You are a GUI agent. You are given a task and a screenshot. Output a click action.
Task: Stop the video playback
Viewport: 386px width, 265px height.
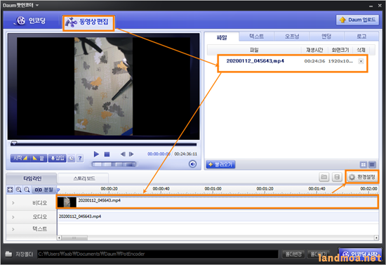coord(107,155)
